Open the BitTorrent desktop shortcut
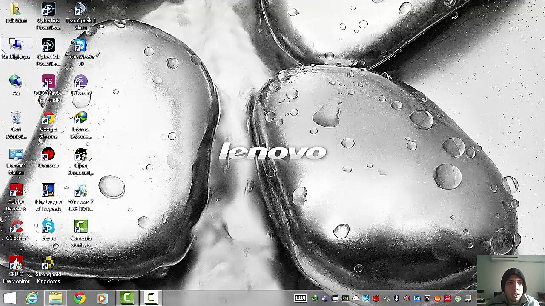 [x=80, y=85]
